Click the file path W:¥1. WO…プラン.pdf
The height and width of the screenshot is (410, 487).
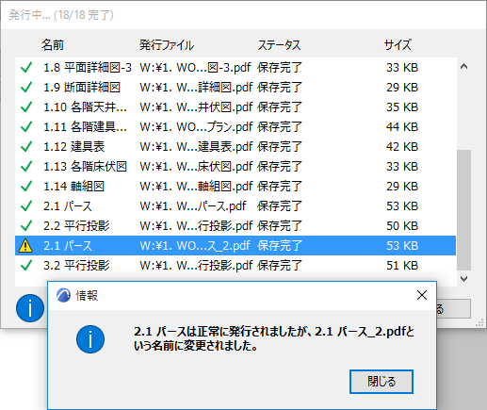coord(196,126)
